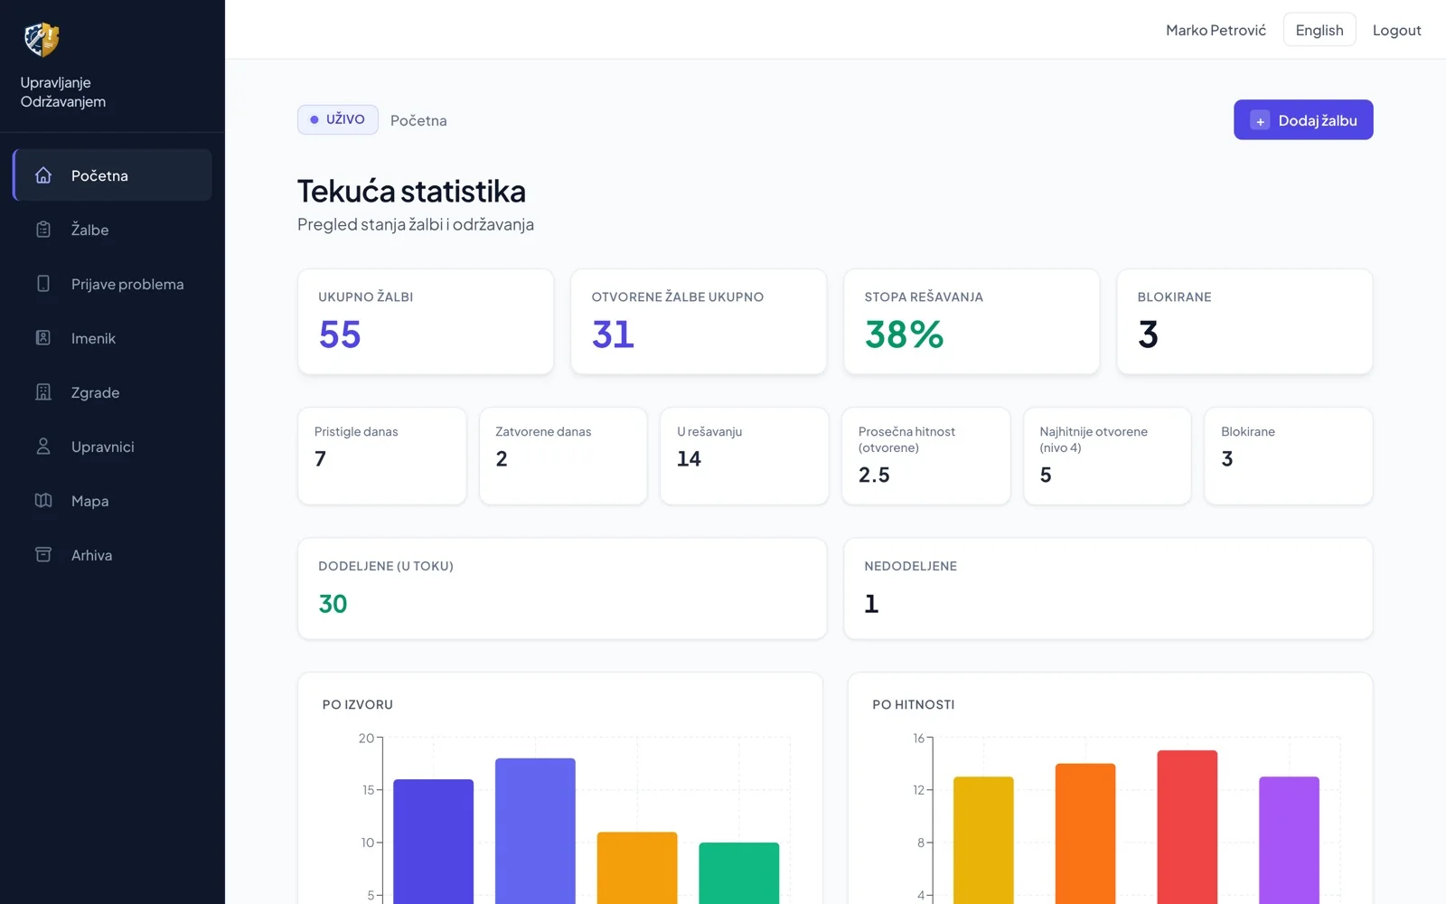This screenshot has height=904, width=1446.
Task: Open the Žalbe menu label
Action: tap(90, 230)
